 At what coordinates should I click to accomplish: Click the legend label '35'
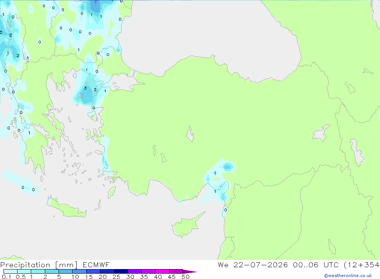point(144,277)
